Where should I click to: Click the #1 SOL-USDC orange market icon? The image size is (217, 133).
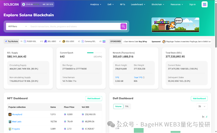coord(64,41)
